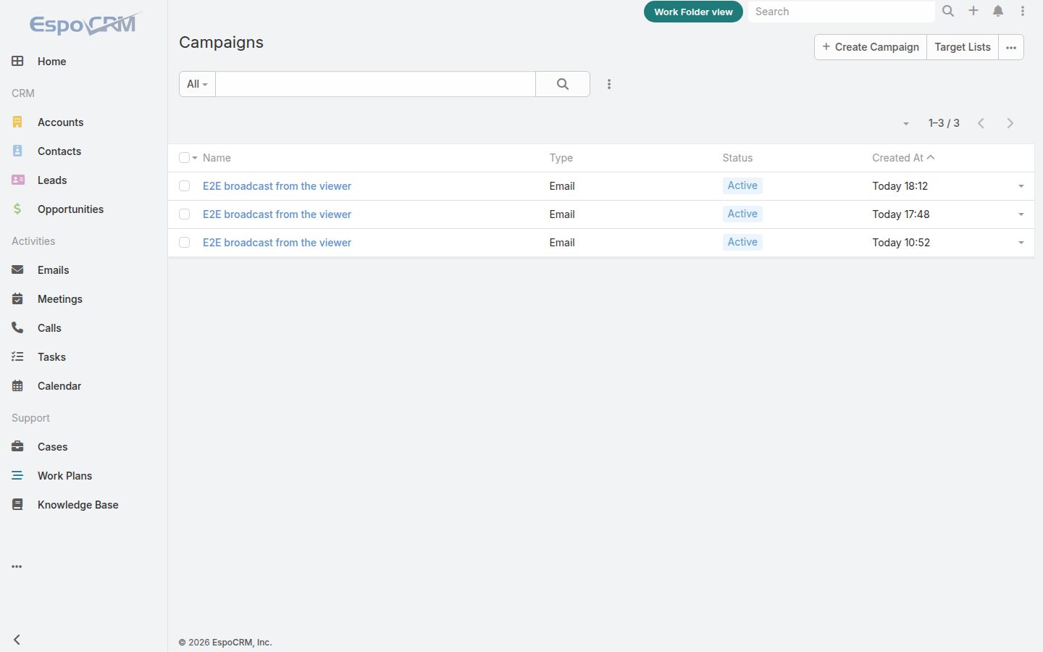Collapse the sidebar with the left chevron

tap(17, 640)
